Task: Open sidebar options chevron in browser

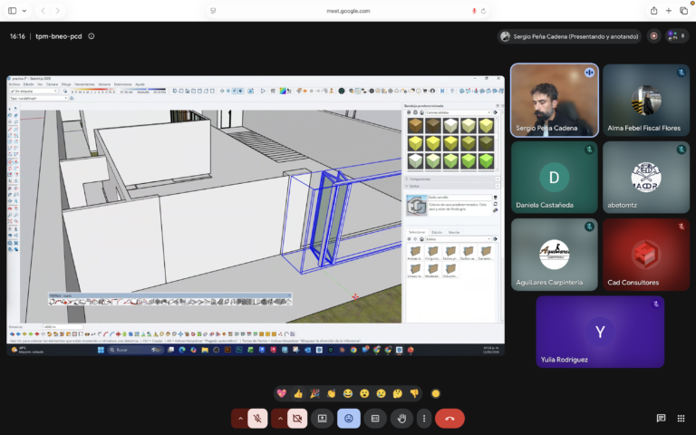Action: point(24,11)
